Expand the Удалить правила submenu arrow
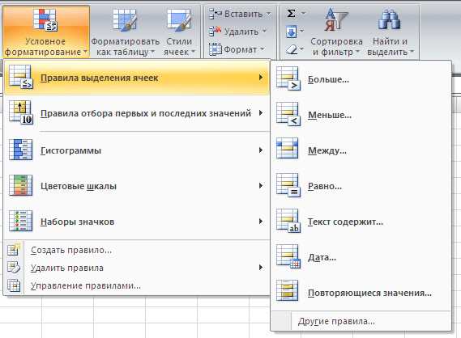The height and width of the screenshot is (338, 461). point(261,268)
